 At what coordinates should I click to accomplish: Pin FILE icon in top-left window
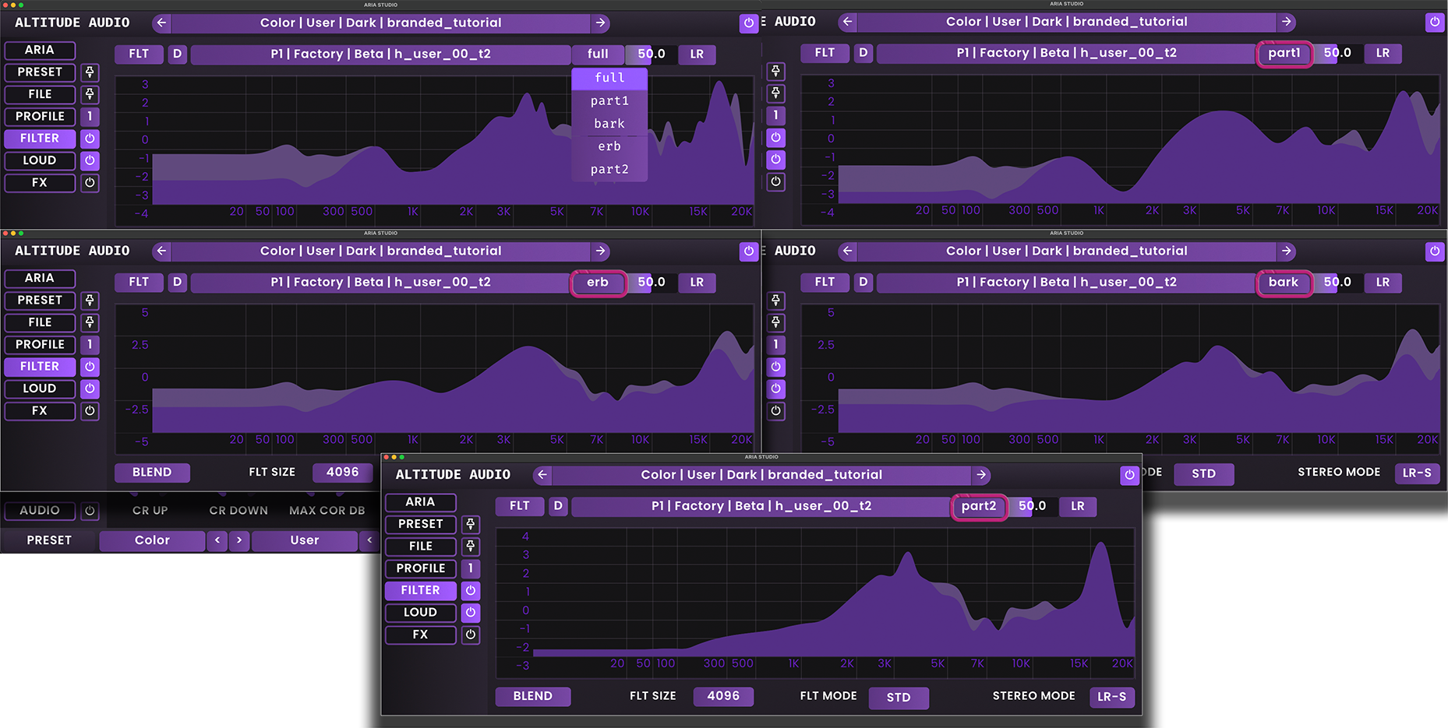[x=90, y=94]
